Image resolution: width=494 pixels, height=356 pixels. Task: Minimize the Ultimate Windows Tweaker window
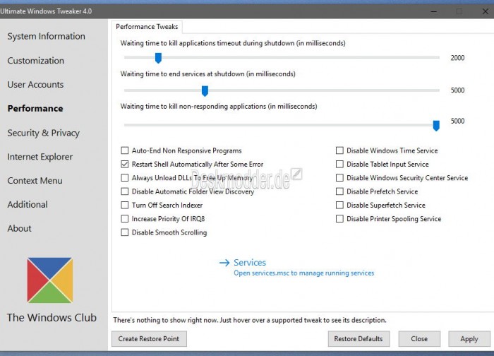tap(434, 11)
